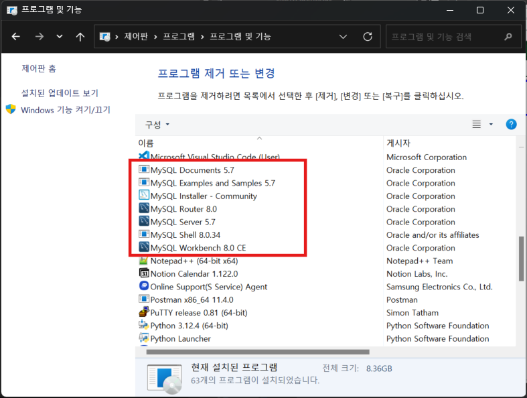Select MySQL Server 5.7 icon
The width and height of the screenshot is (527, 398).
[144, 221]
